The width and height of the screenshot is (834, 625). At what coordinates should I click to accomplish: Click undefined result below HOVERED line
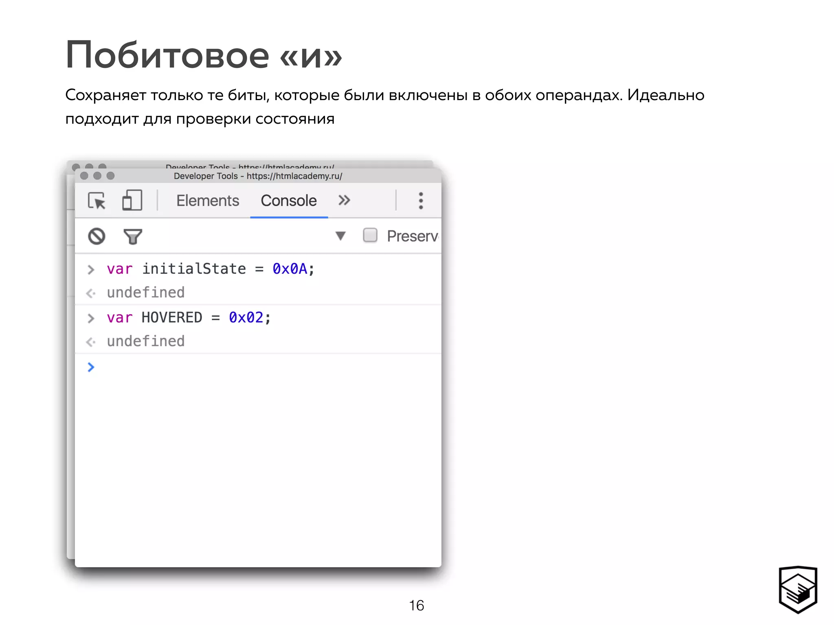tap(146, 341)
